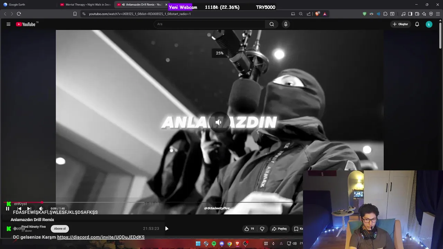This screenshot has width=443, height=249.
Task: Click the YouTube search field
Action: (209, 24)
